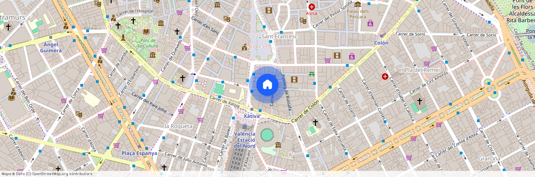
Task: Click the Xàtiva metro stop square icon
Action: [x=252, y=110]
